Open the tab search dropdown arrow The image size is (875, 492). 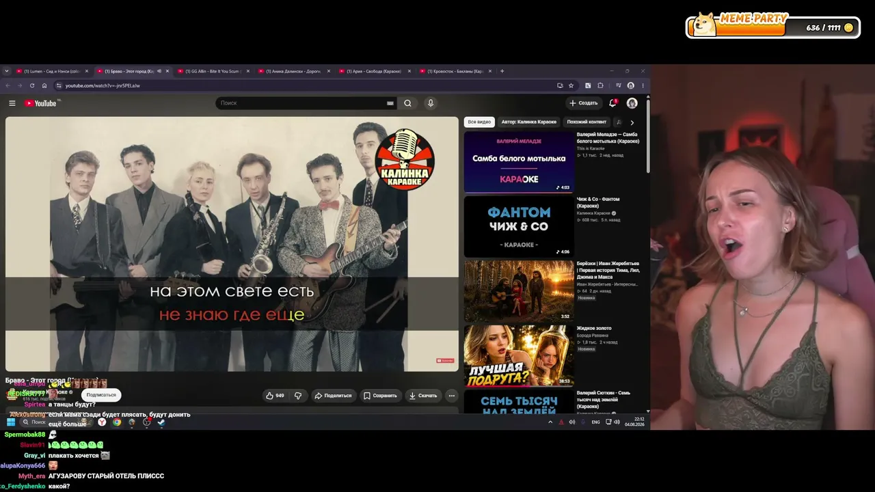click(7, 71)
